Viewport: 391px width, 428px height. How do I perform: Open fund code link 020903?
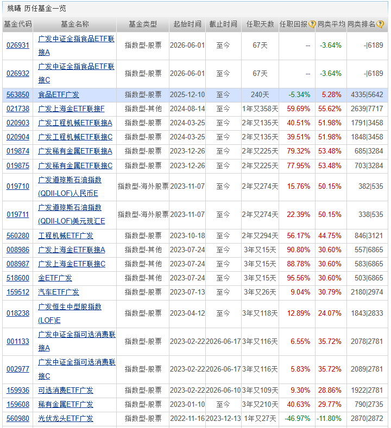coord(18,123)
